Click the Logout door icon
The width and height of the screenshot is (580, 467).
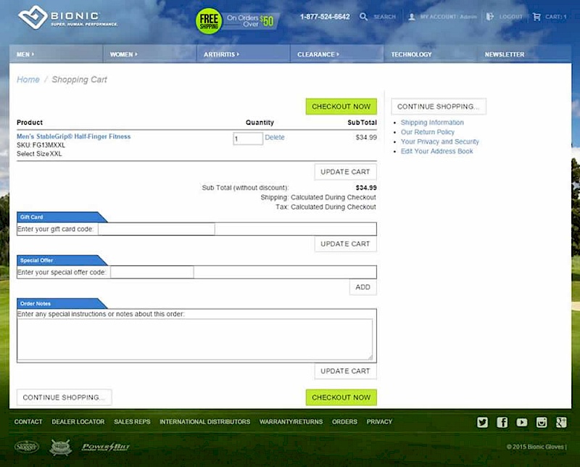tap(491, 17)
